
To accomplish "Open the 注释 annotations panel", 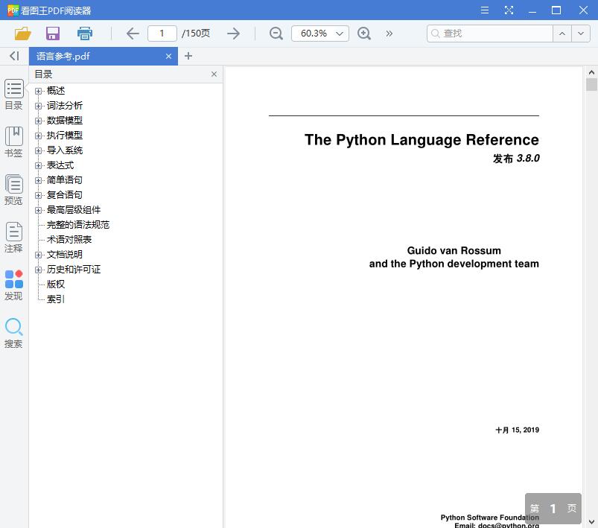I will [13, 238].
